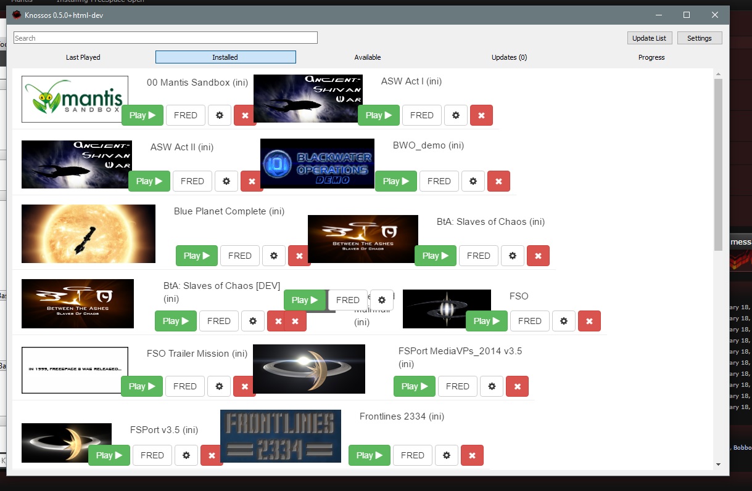This screenshot has height=491, width=752.
Task: Open gear for FSO Trailer Mission
Action: (x=219, y=386)
